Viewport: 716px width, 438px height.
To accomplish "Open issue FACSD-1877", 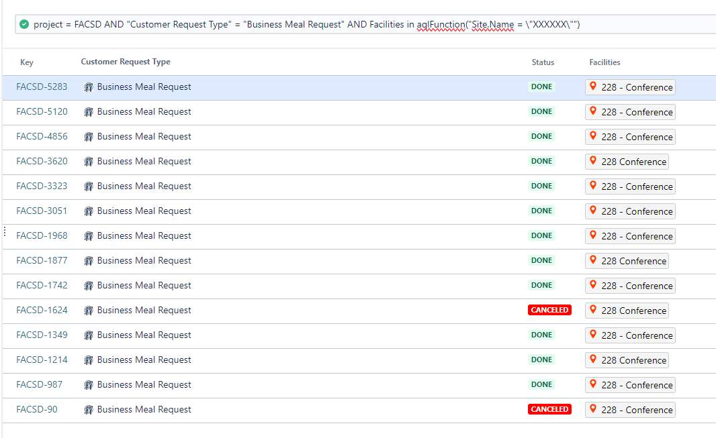I will click(x=42, y=261).
